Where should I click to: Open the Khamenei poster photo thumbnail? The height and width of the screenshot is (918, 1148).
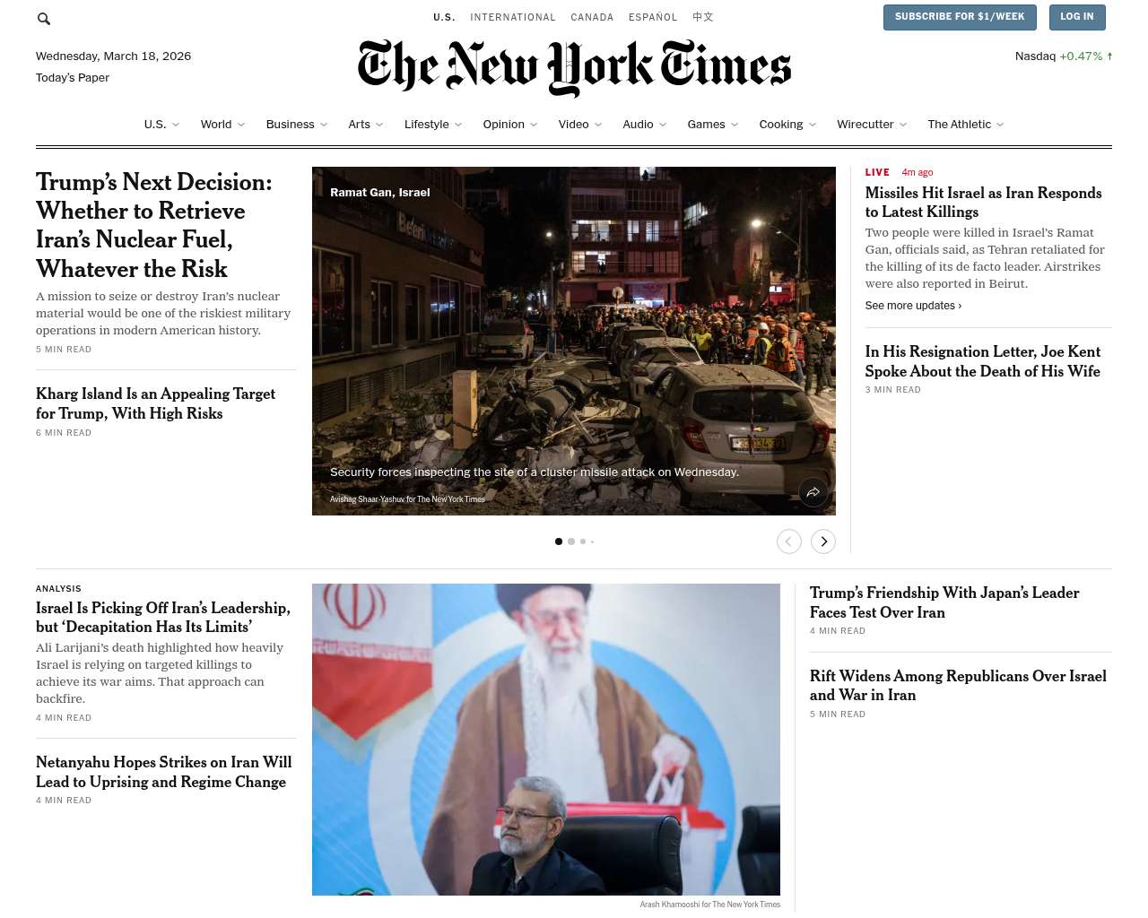(546, 740)
